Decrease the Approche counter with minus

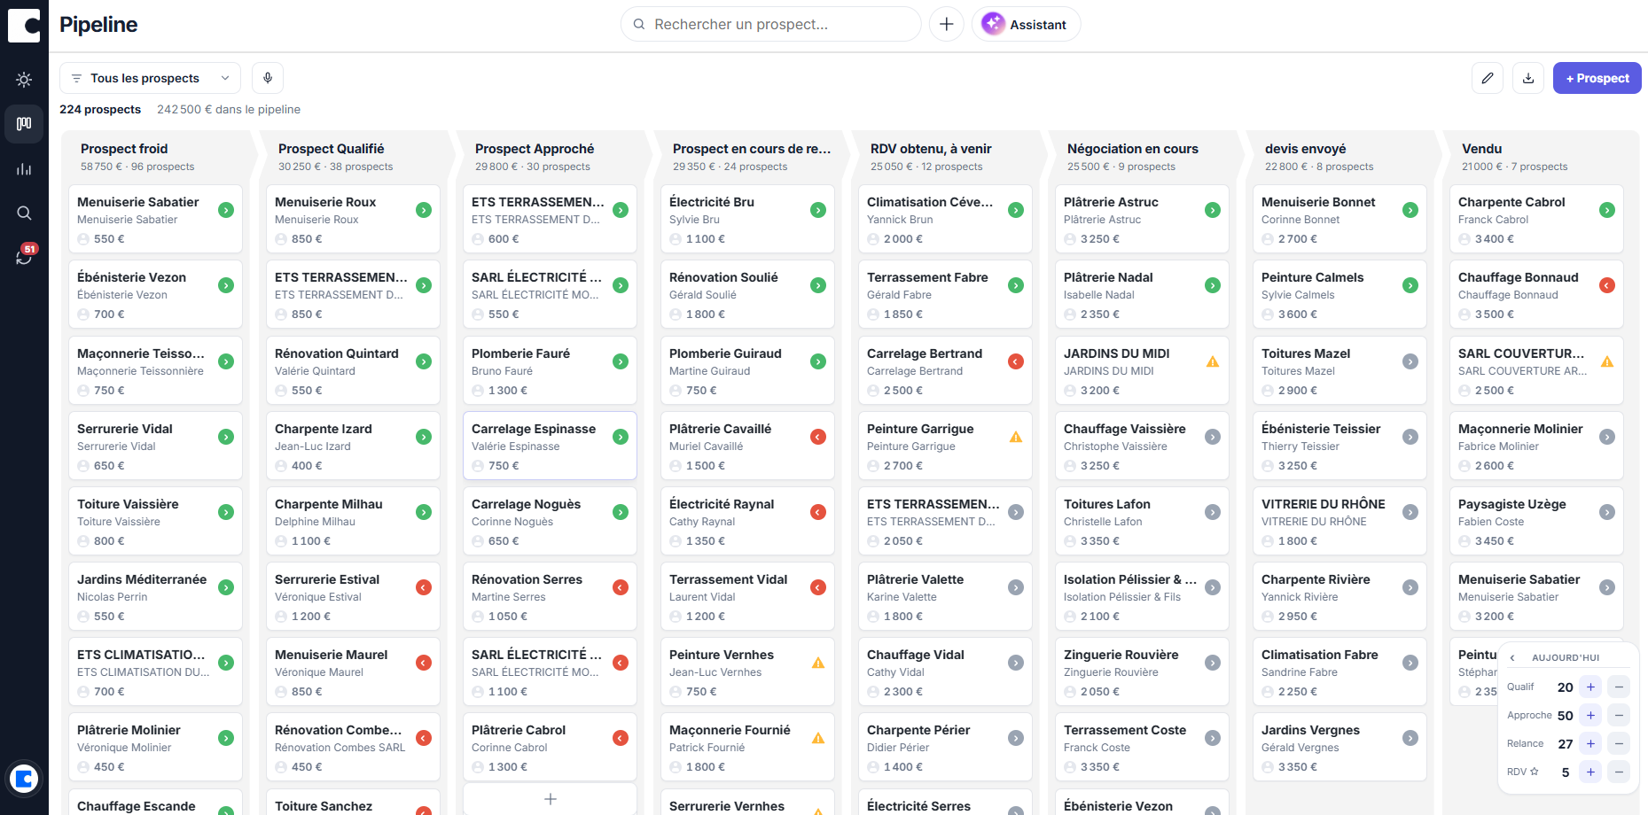1619,715
